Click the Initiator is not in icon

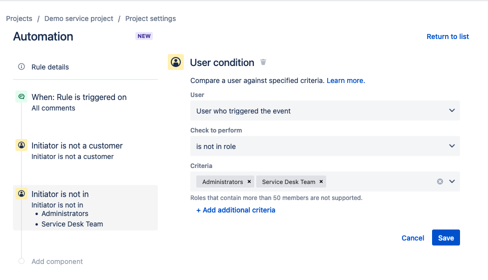[21, 194]
